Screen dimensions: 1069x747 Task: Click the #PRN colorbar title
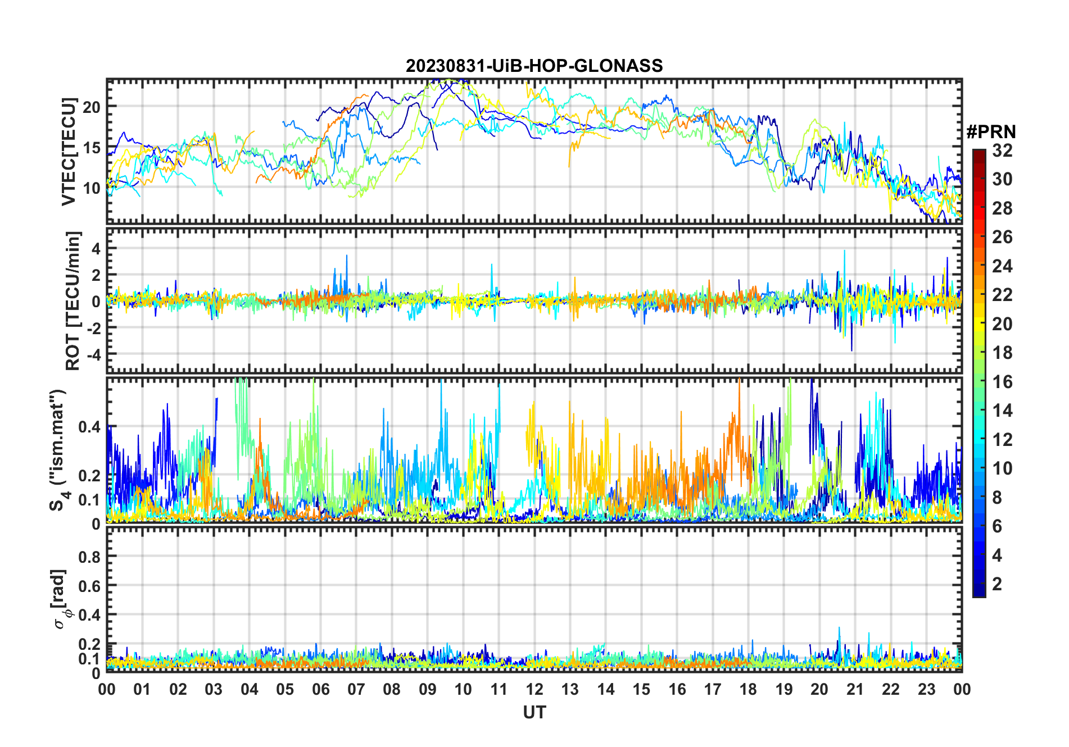tap(991, 132)
